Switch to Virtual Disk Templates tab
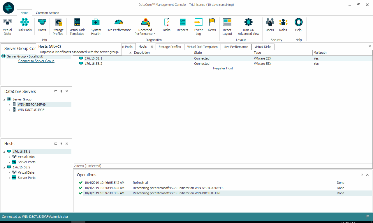 [x=202, y=47]
